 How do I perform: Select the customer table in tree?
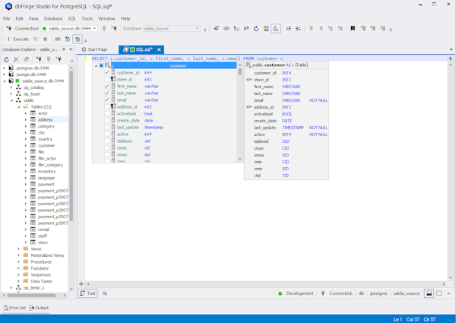pos(46,146)
